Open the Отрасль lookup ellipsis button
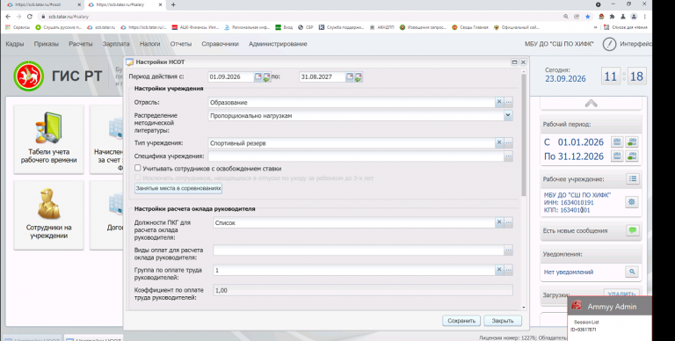675x341 pixels. click(x=508, y=102)
